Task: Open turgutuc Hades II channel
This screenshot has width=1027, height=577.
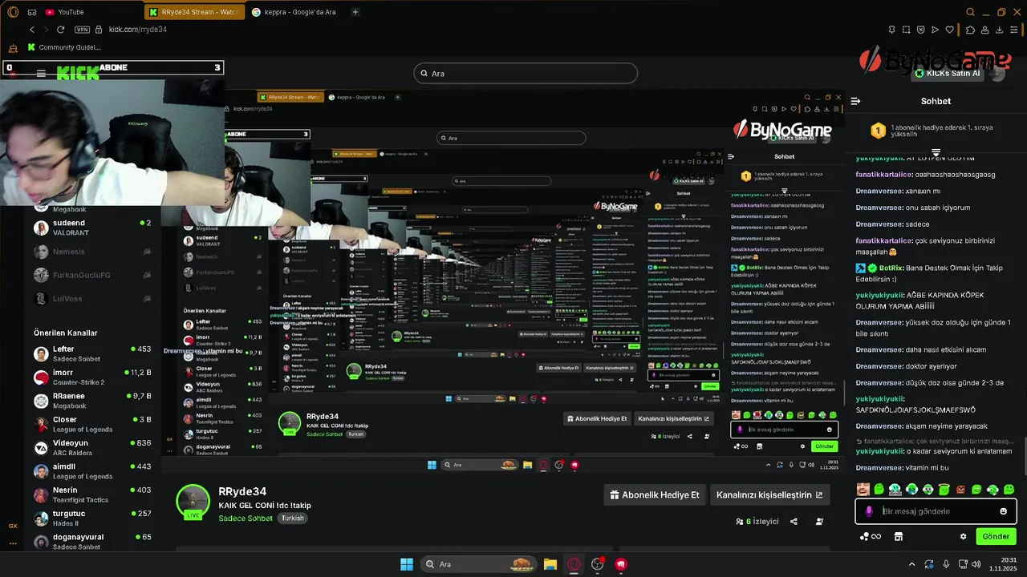Action: (92, 518)
